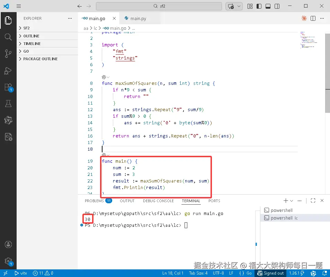Click the sf2 command center search box
The height and width of the screenshot is (277, 330).
pyautogui.click(x=159, y=6)
